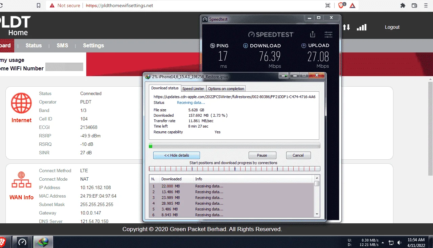Open the SMS menu in PLDT page

pos(62,45)
